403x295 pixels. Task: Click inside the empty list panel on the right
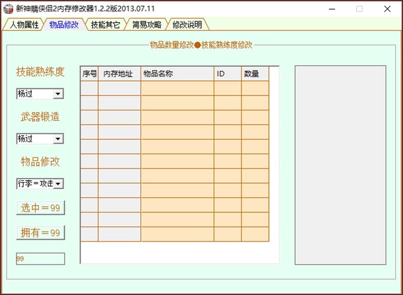[341, 164]
